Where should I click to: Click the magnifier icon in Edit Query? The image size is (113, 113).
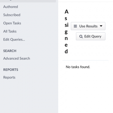tap(81, 36)
